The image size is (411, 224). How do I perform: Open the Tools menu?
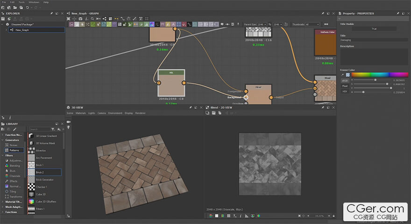click(x=21, y=2)
